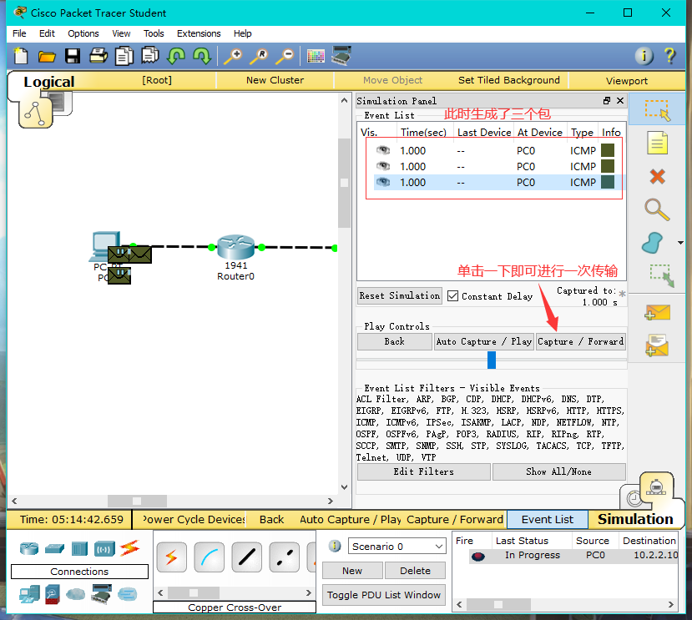Pick the automatic connection lightning cable

coord(172,557)
